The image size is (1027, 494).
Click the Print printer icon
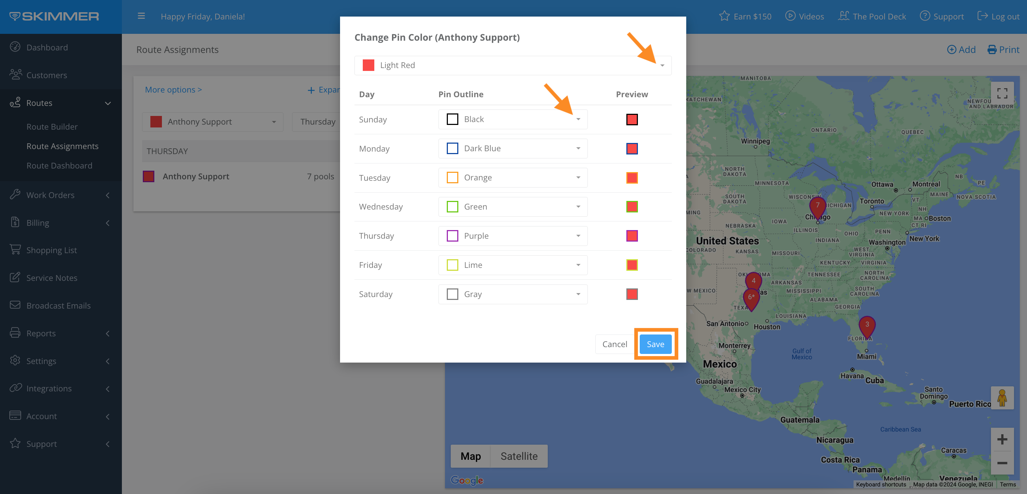[x=992, y=50]
